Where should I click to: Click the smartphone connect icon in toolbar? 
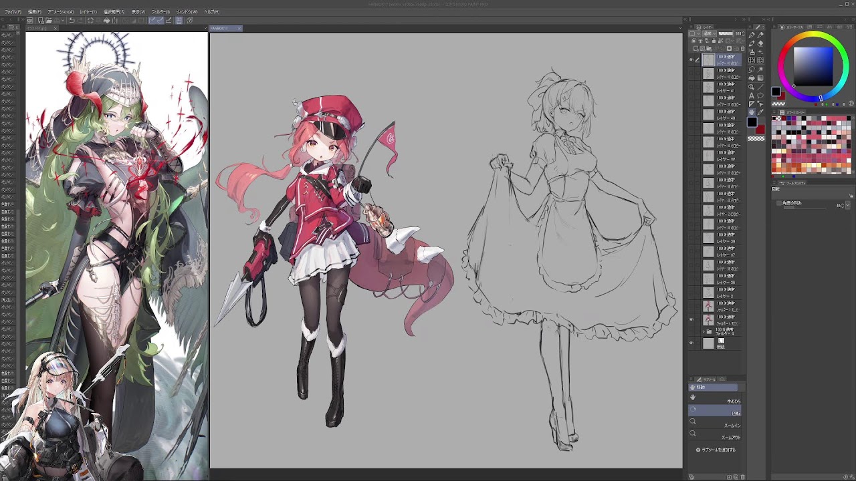[179, 20]
